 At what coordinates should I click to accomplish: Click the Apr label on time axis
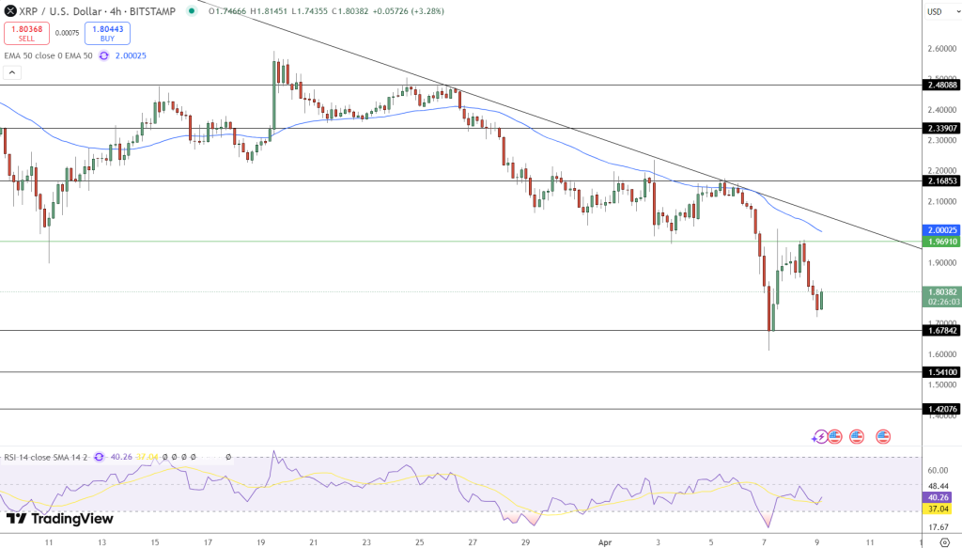[x=605, y=542]
